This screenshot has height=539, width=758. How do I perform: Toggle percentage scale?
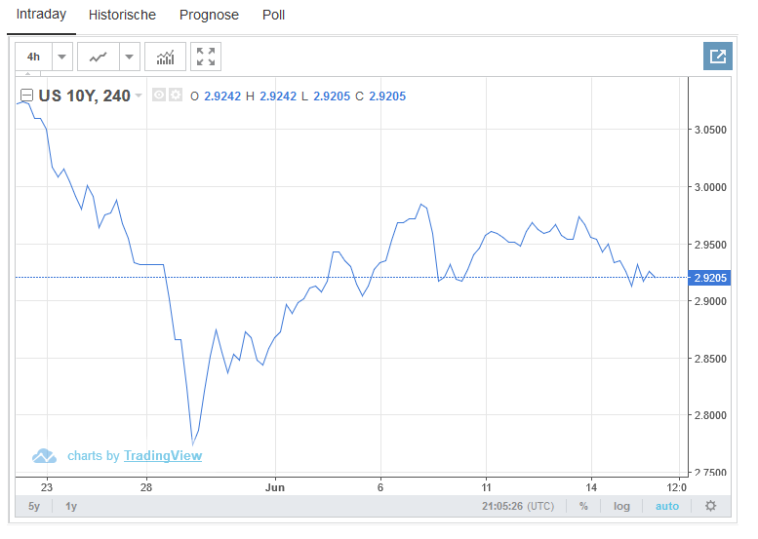pyautogui.click(x=583, y=506)
